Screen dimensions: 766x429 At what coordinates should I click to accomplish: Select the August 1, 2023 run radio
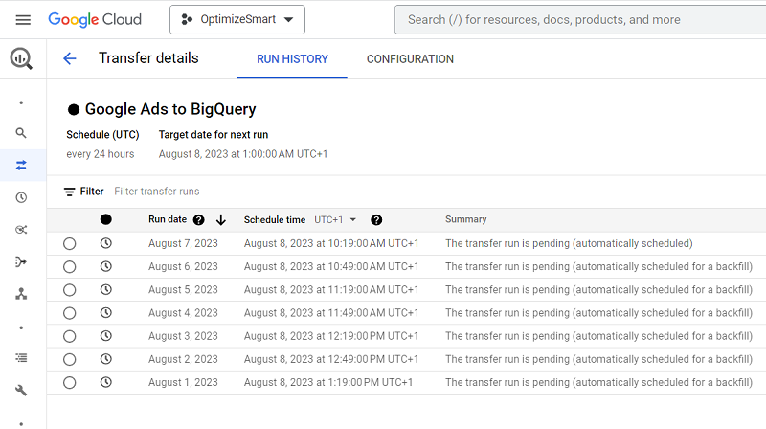coord(69,383)
